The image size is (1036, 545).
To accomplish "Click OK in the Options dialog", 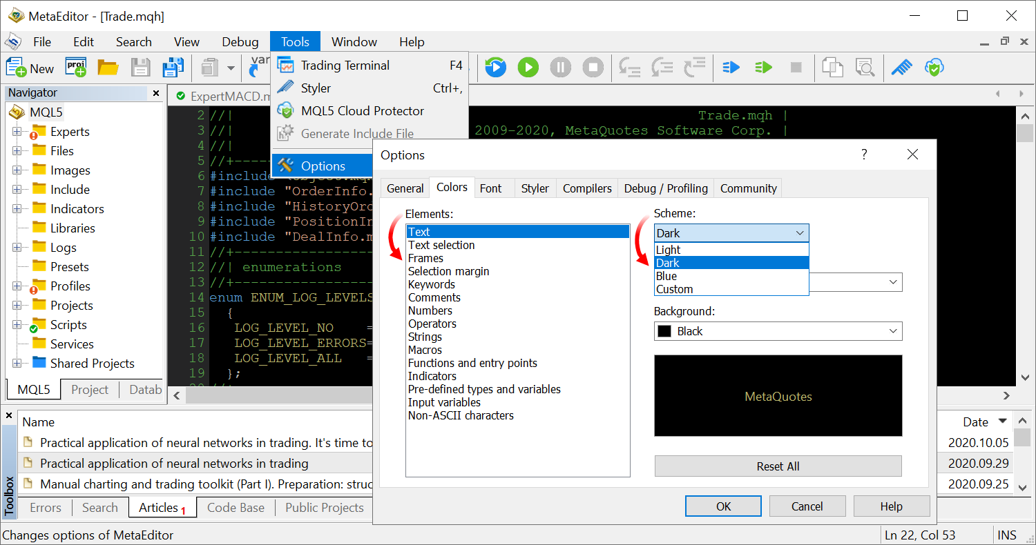I will [723, 506].
